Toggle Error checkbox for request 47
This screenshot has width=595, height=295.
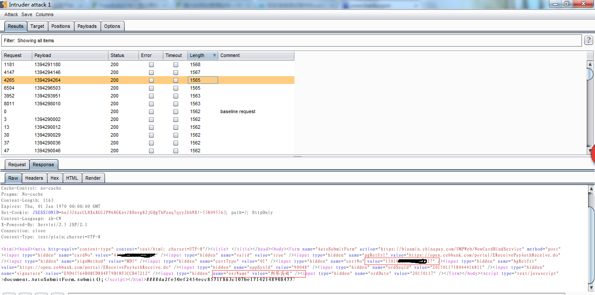click(x=152, y=151)
